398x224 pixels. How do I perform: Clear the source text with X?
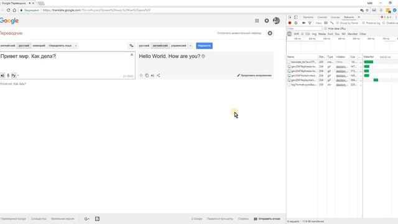132,55
